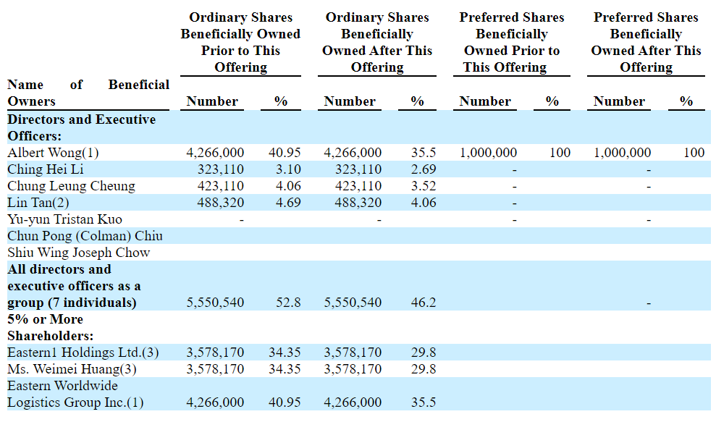
Task: Select Ms. Weimei Huang's 3,578,170 shares after offering
Action: (353, 369)
